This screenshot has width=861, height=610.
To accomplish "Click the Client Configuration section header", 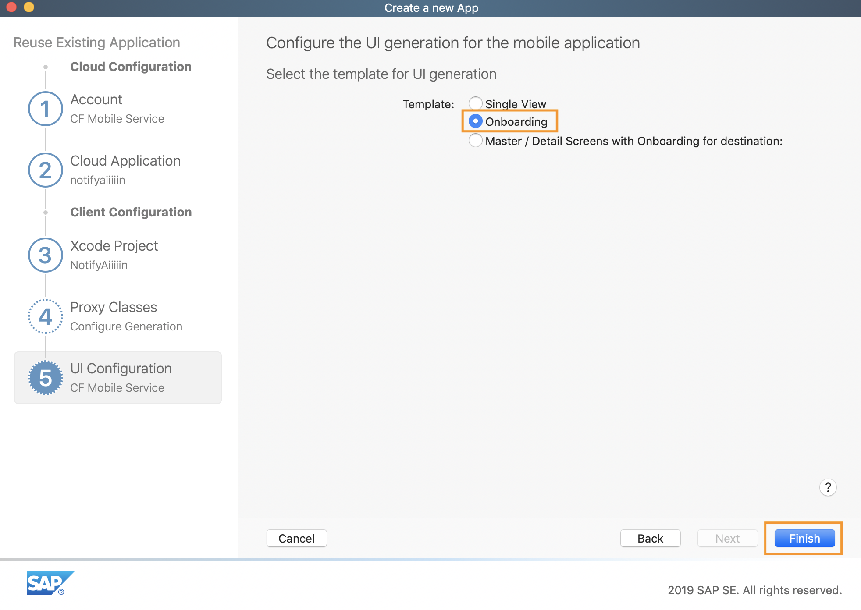I will 131,212.
